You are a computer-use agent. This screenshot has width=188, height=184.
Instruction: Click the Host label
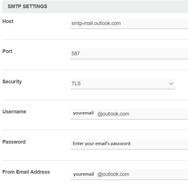(8, 21)
